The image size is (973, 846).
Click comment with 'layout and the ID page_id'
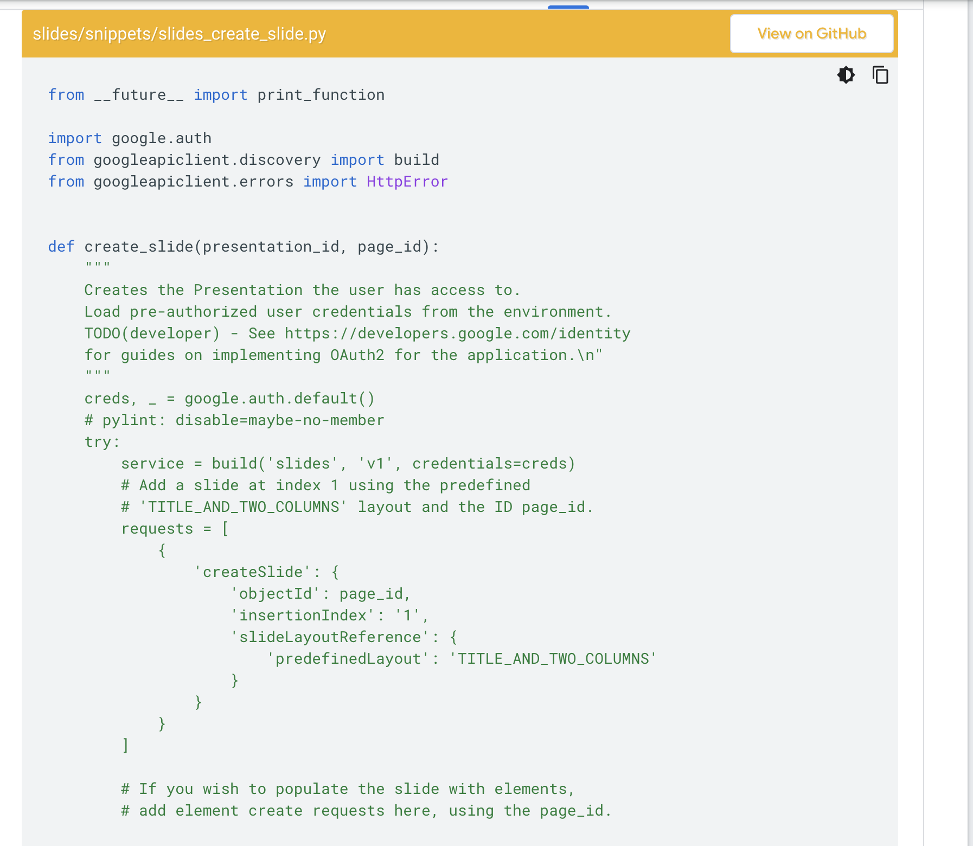[x=357, y=507]
